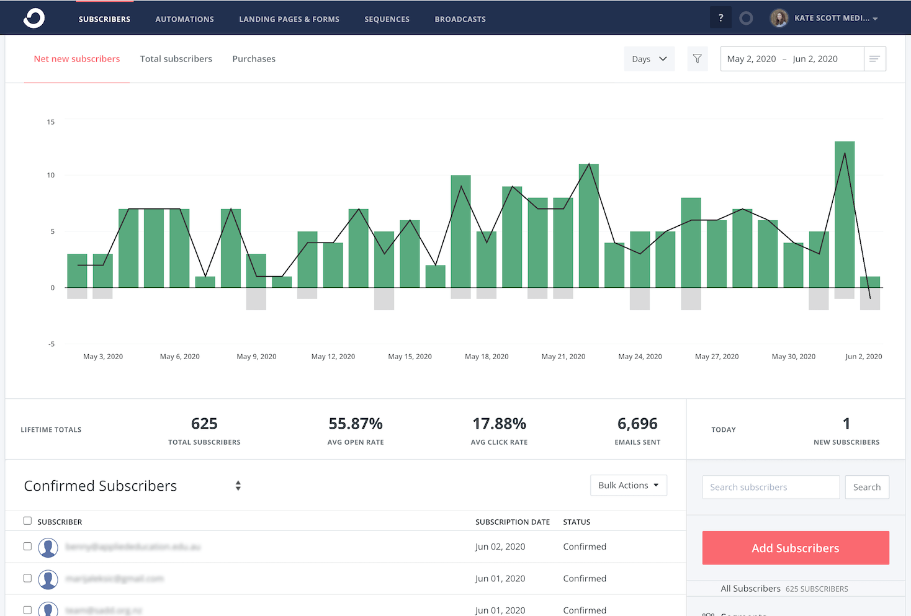Open the Automations section
The height and width of the screenshot is (616, 911).
(x=184, y=19)
